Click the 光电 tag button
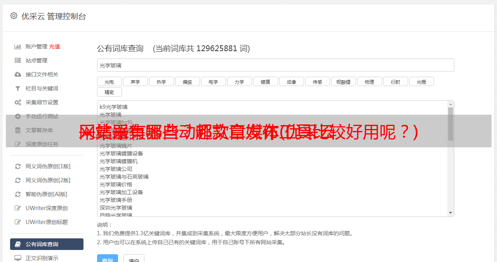The width and height of the screenshot is (497, 262). [x=109, y=82]
